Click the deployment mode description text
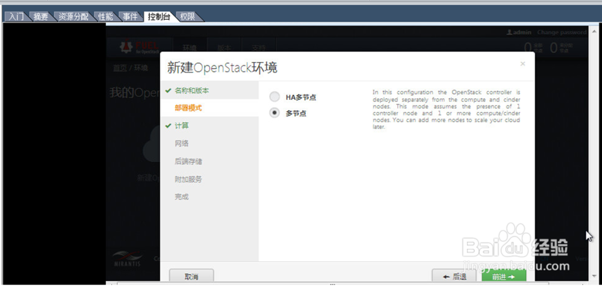The width and height of the screenshot is (602, 287). [447, 110]
